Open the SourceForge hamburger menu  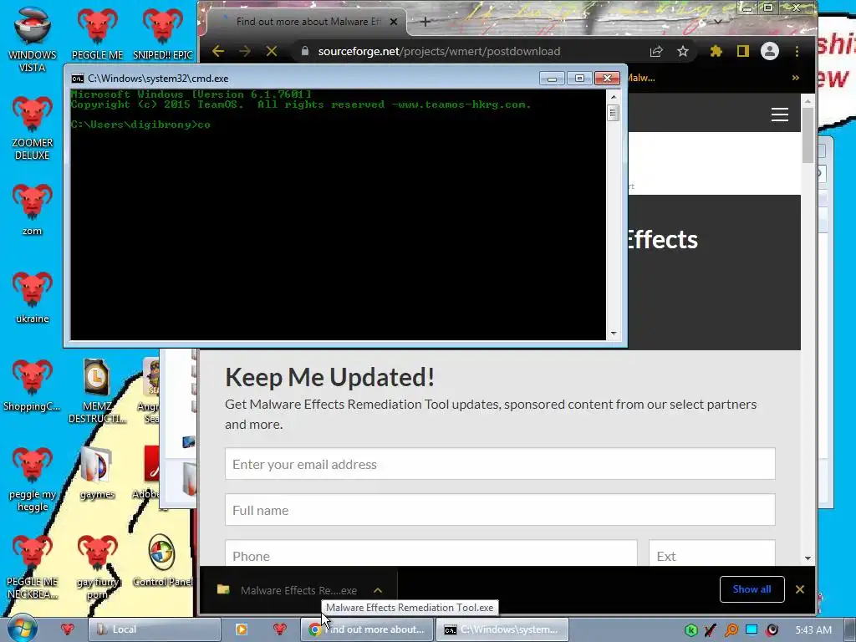pyautogui.click(x=780, y=114)
